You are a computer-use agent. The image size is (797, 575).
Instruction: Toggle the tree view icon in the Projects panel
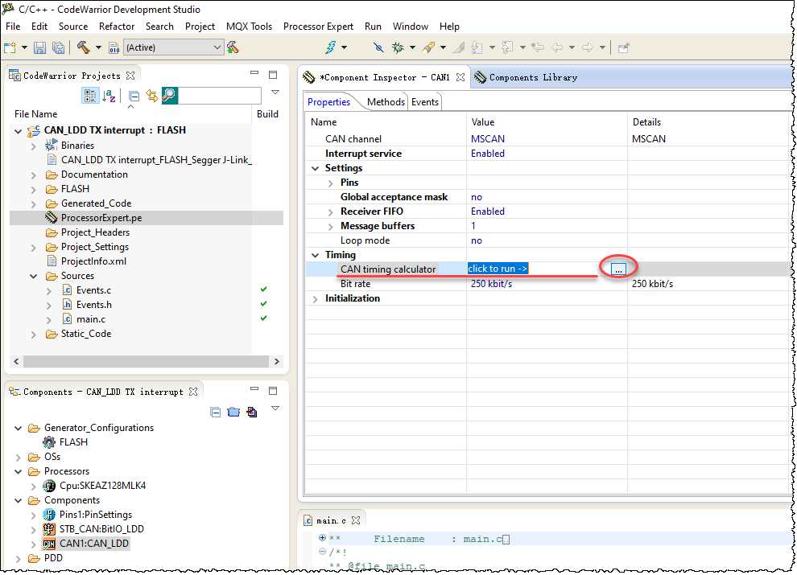point(90,96)
